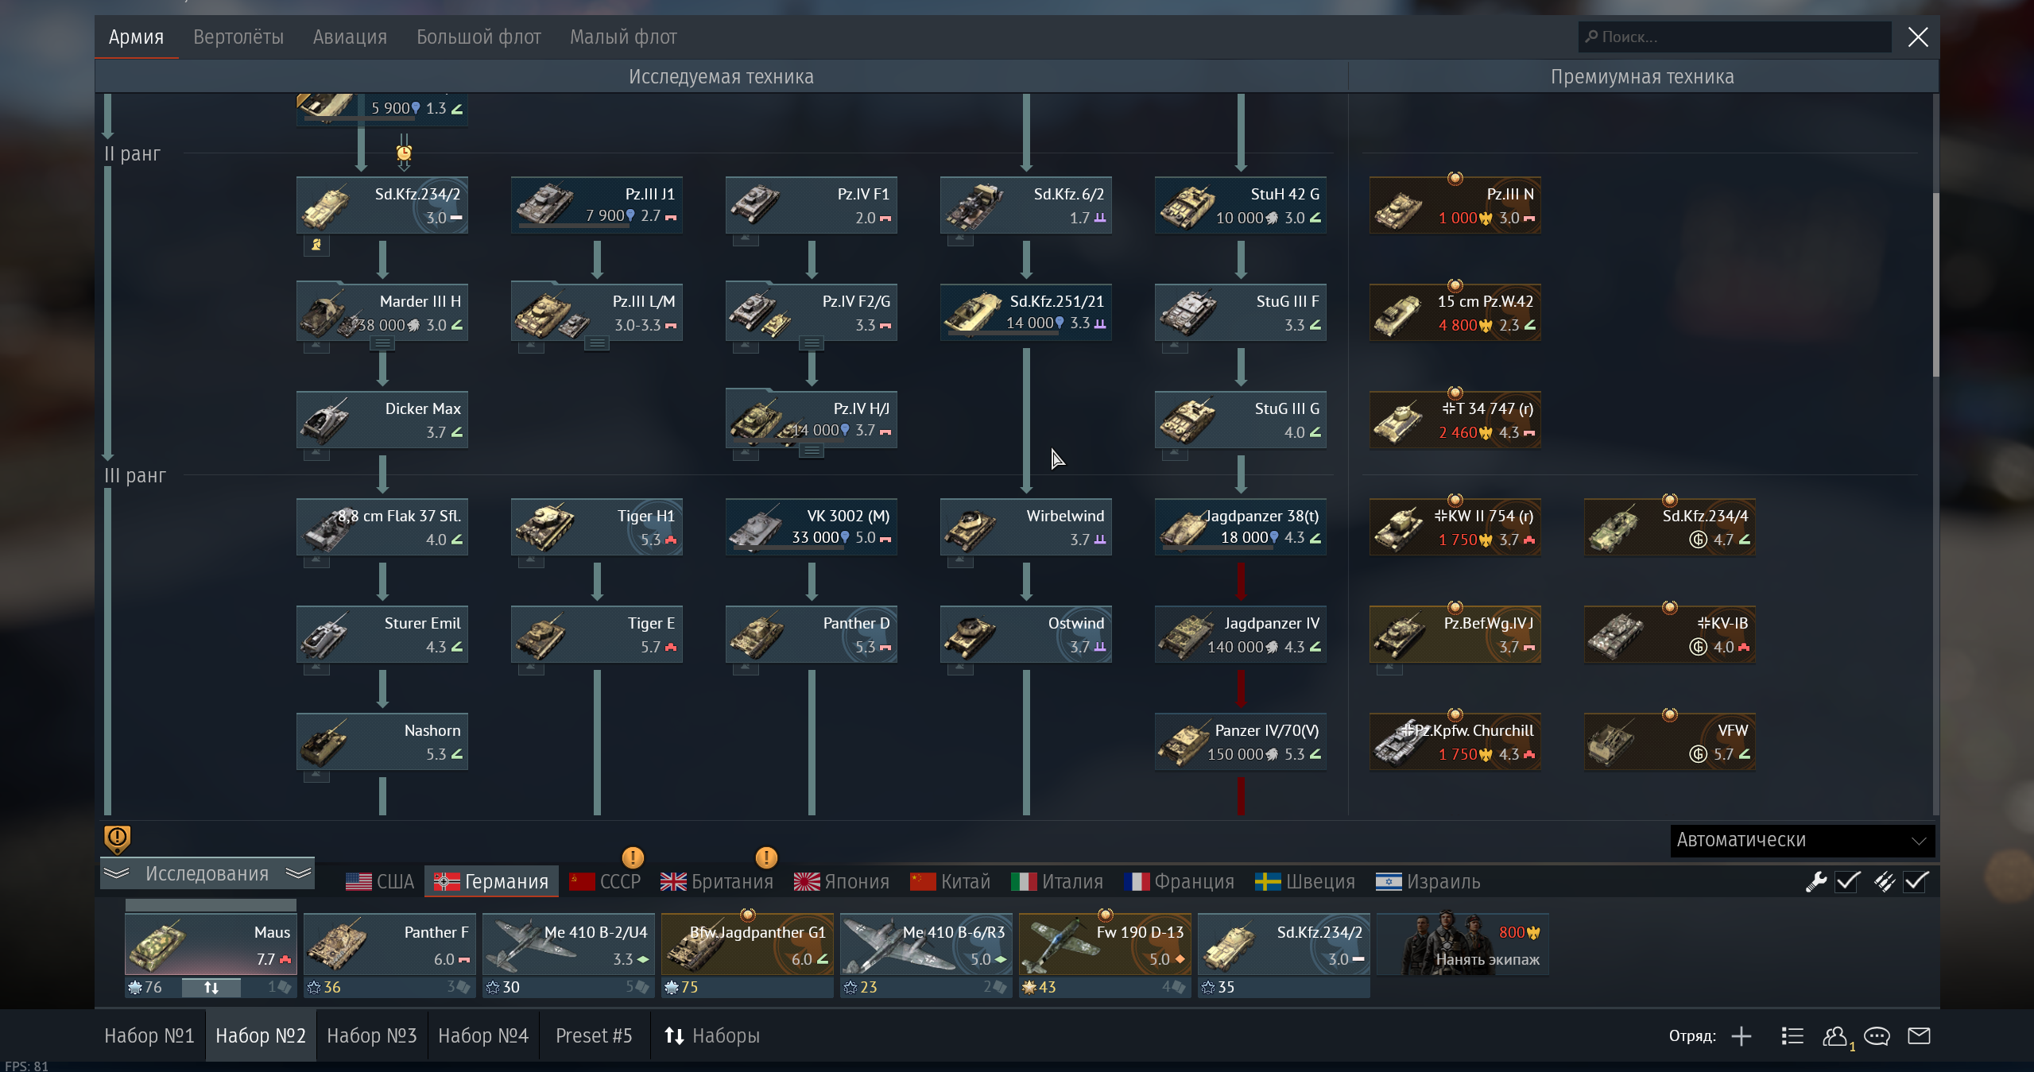The width and height of the screenshot is (2034, 1072).
Task: Select the Nashorn vehicle card
Action: [x=382, y=741]
